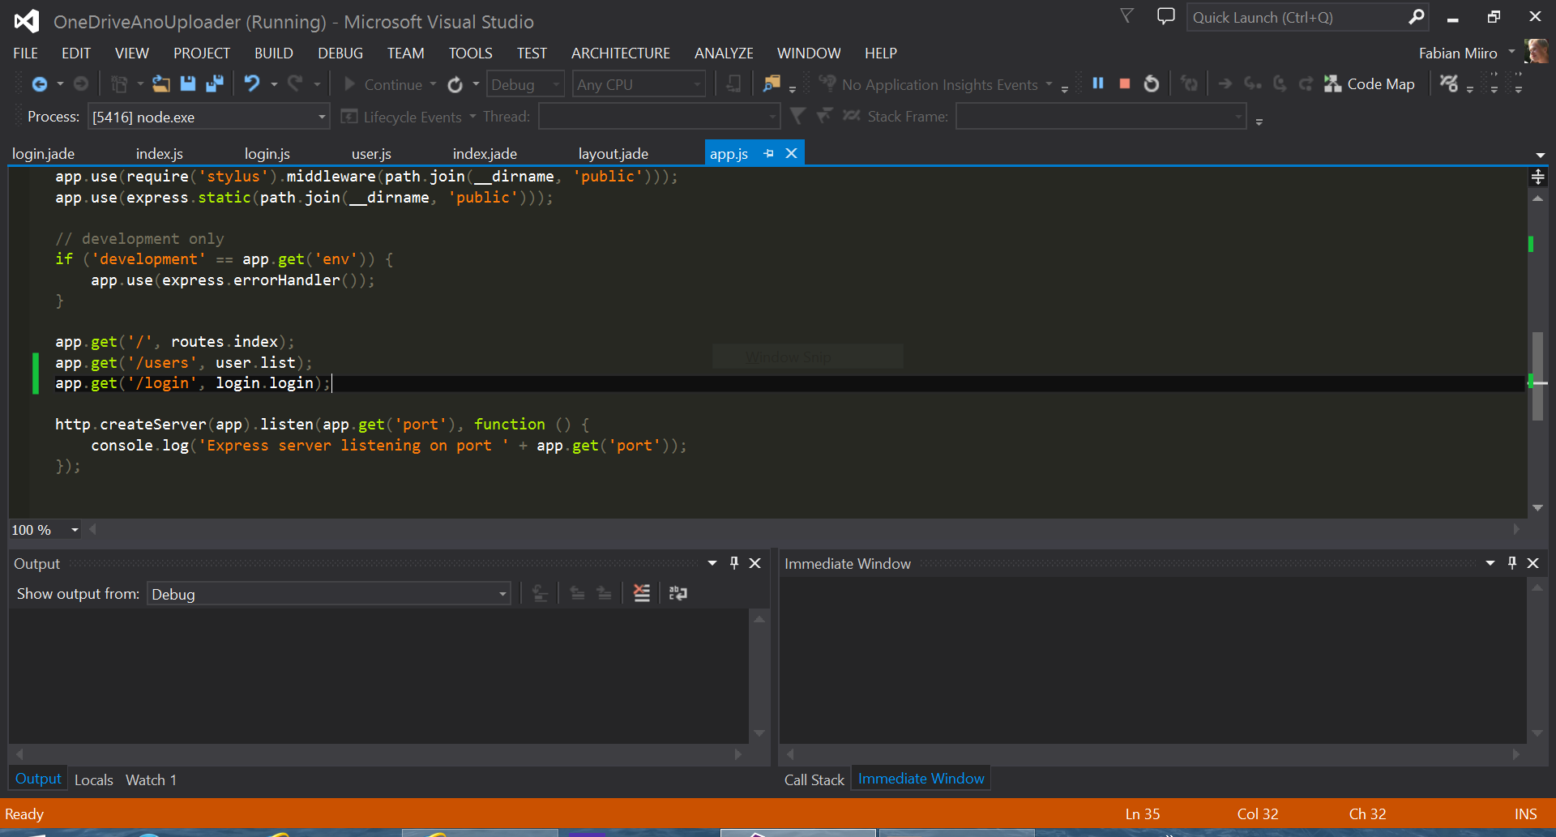Open Code Map from the toolbar
The width and height of the screenshot is (1556, 837).
tap(1370, 84)
